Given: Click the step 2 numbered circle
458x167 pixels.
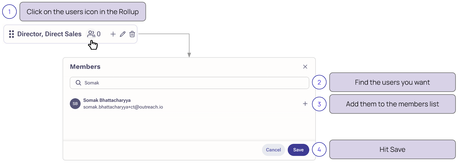Looking at the screenshot, I should point(319,82).
